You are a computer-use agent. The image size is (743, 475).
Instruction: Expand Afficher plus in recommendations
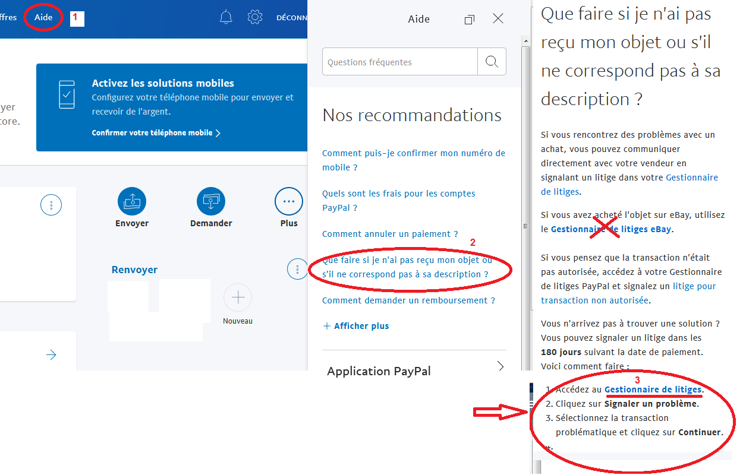pyautogui.click(x=355, y=325)
